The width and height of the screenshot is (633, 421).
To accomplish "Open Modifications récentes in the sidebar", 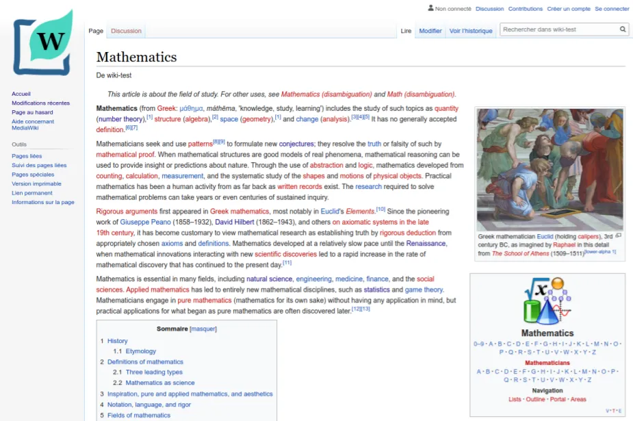I will (x=40, y=103).
